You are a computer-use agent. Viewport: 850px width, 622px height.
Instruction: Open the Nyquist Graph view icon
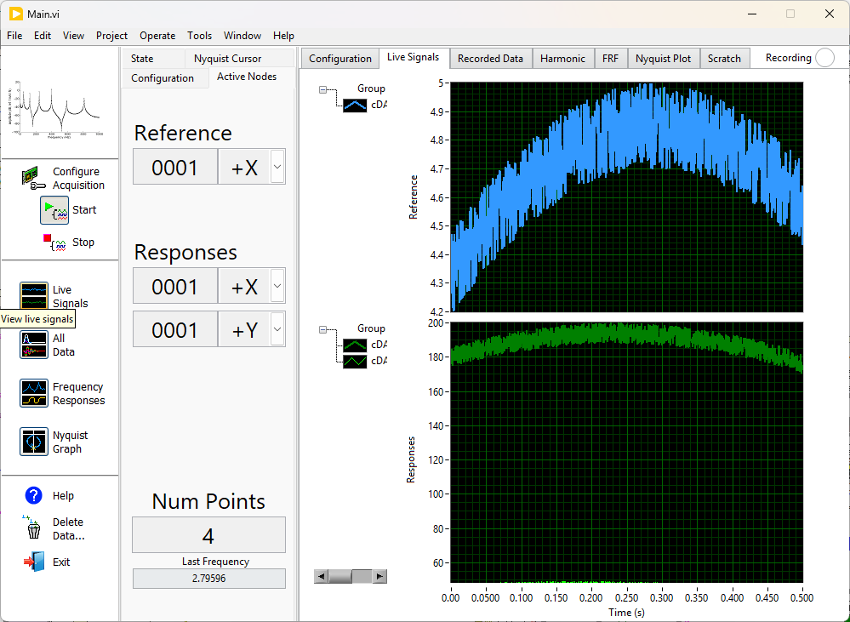[x=34, y=442]
